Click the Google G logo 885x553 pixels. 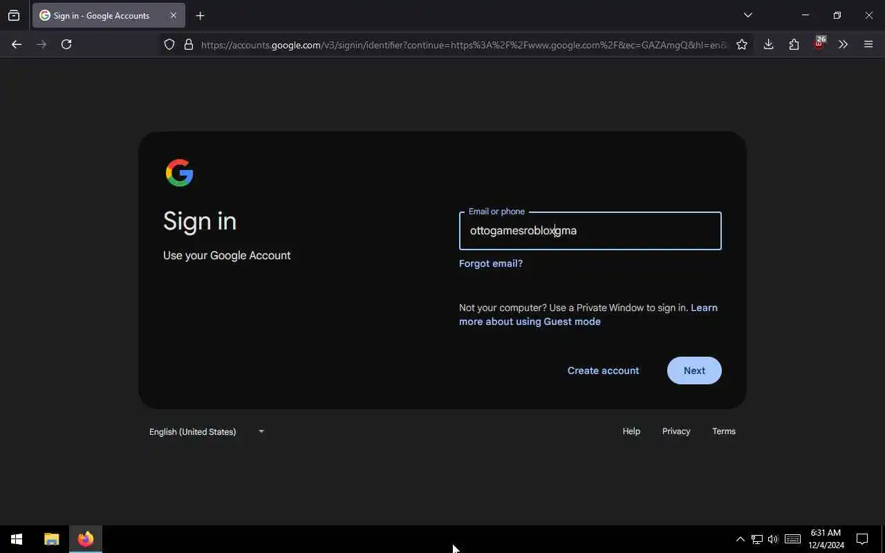179,173
